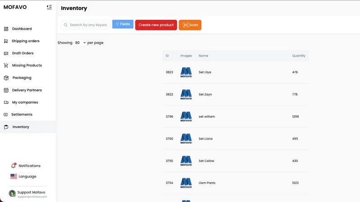Open Delivery Partners page

[27, 90]
